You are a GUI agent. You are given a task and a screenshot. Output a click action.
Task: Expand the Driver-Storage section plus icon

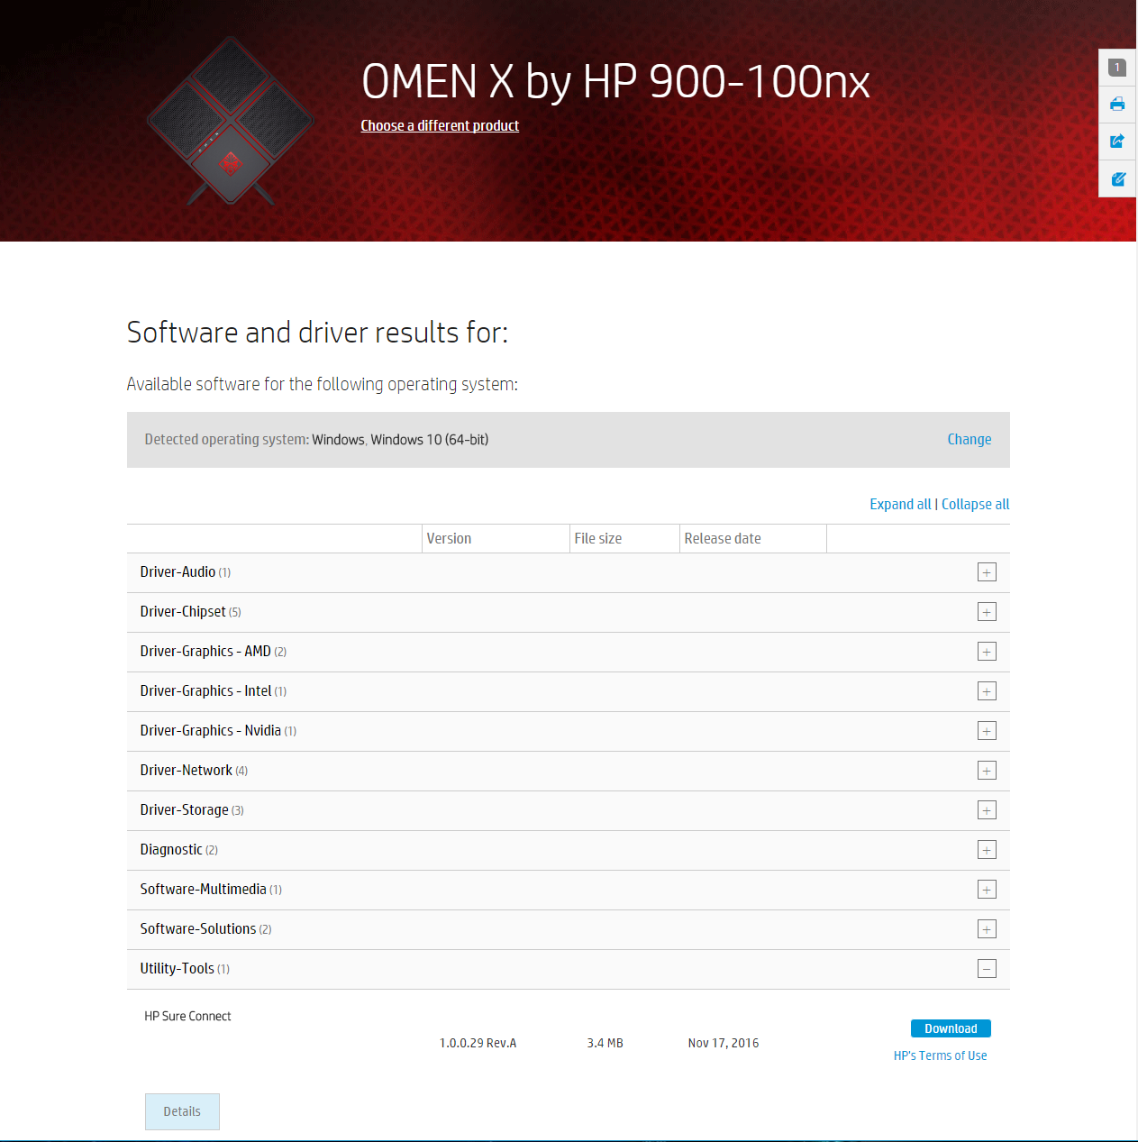coord(987,810)
